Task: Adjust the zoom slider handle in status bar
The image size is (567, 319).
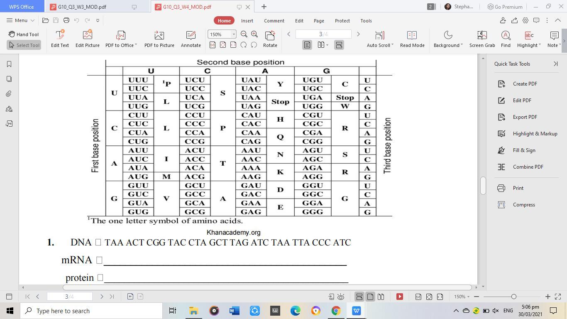Action: pyautogui.click(x=514, y=297)
